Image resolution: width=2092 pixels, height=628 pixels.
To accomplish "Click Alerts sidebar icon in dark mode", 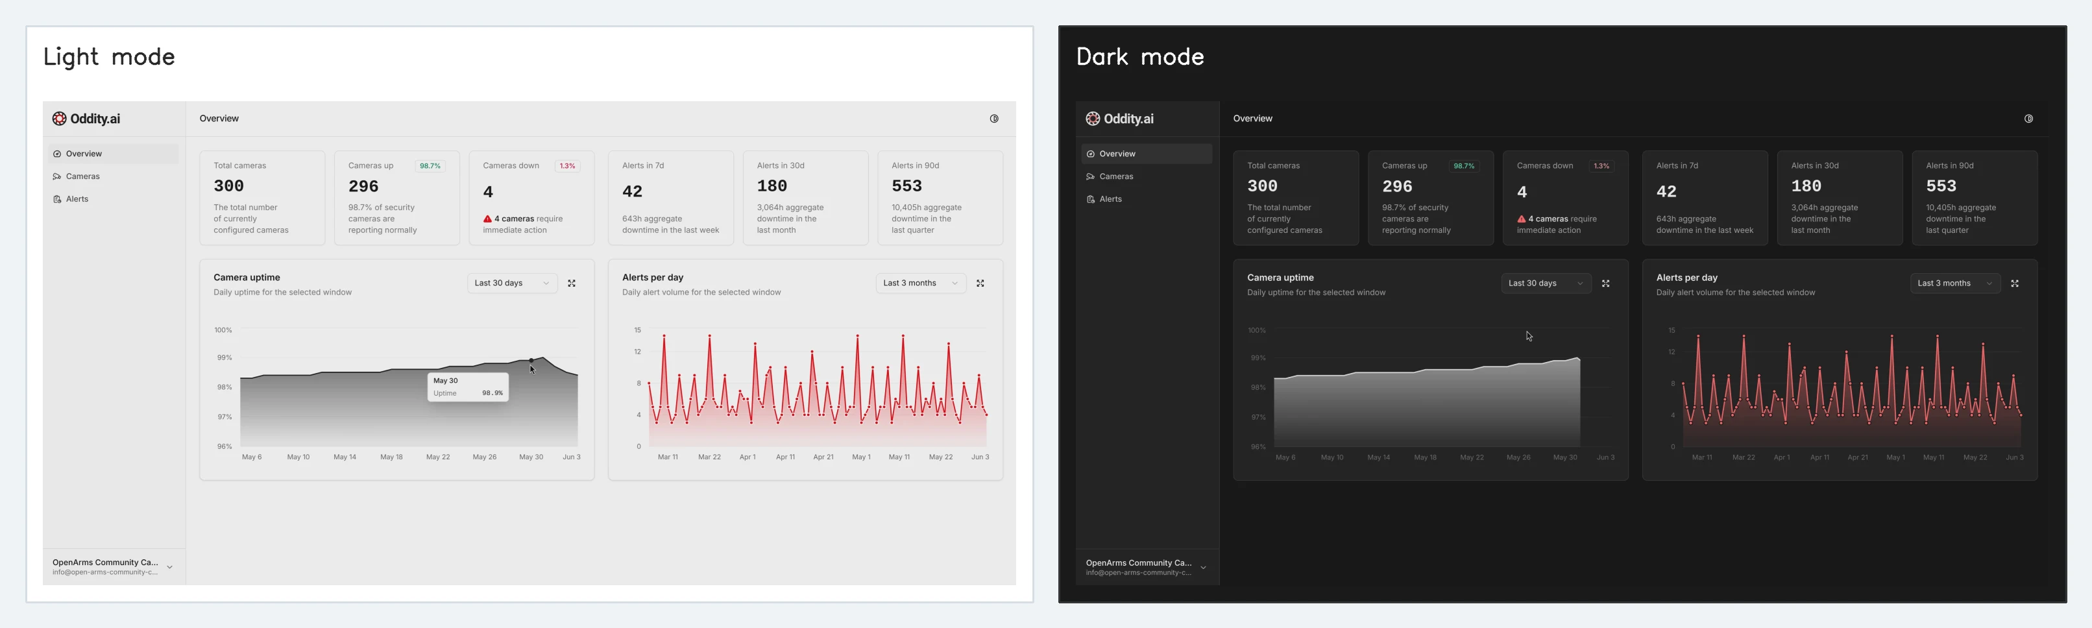I will point(1091,199).
